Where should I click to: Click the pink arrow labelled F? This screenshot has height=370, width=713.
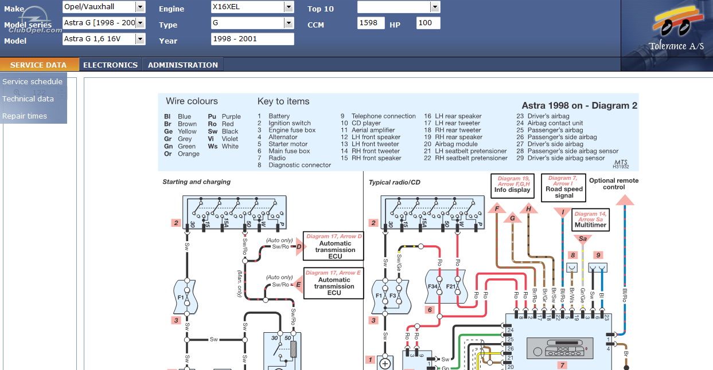[x=497, y=209]
